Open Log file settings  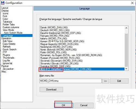6,60
